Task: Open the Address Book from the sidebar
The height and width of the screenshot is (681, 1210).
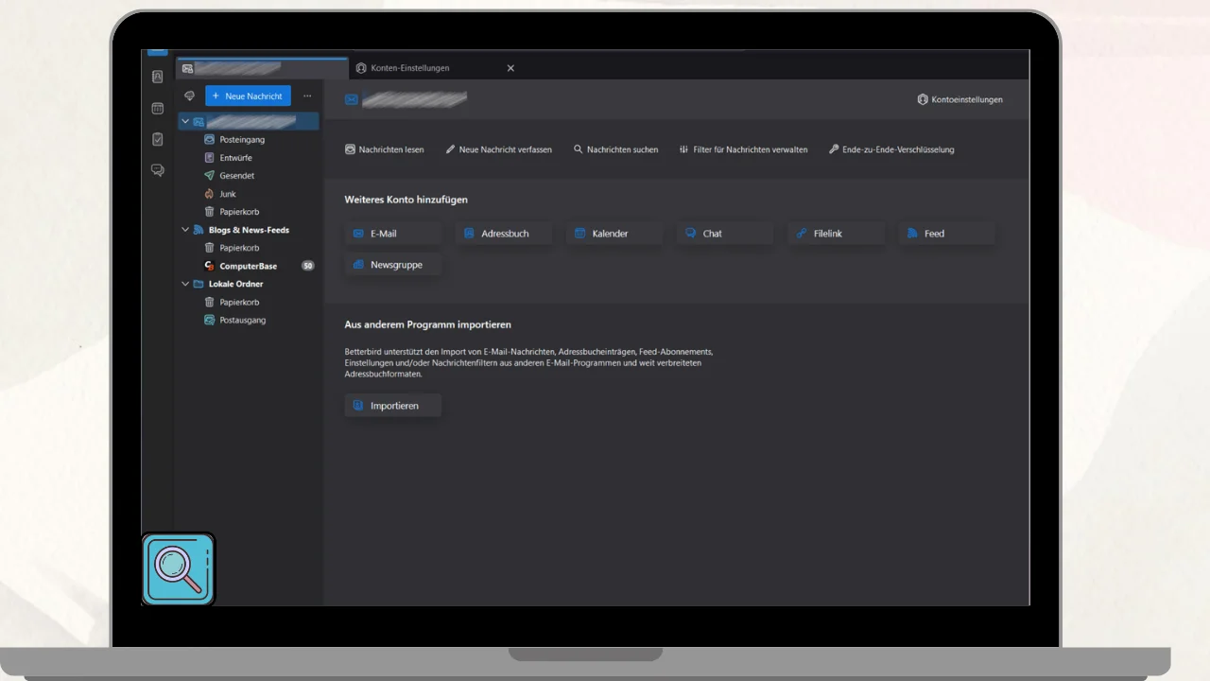Action: 158,77
